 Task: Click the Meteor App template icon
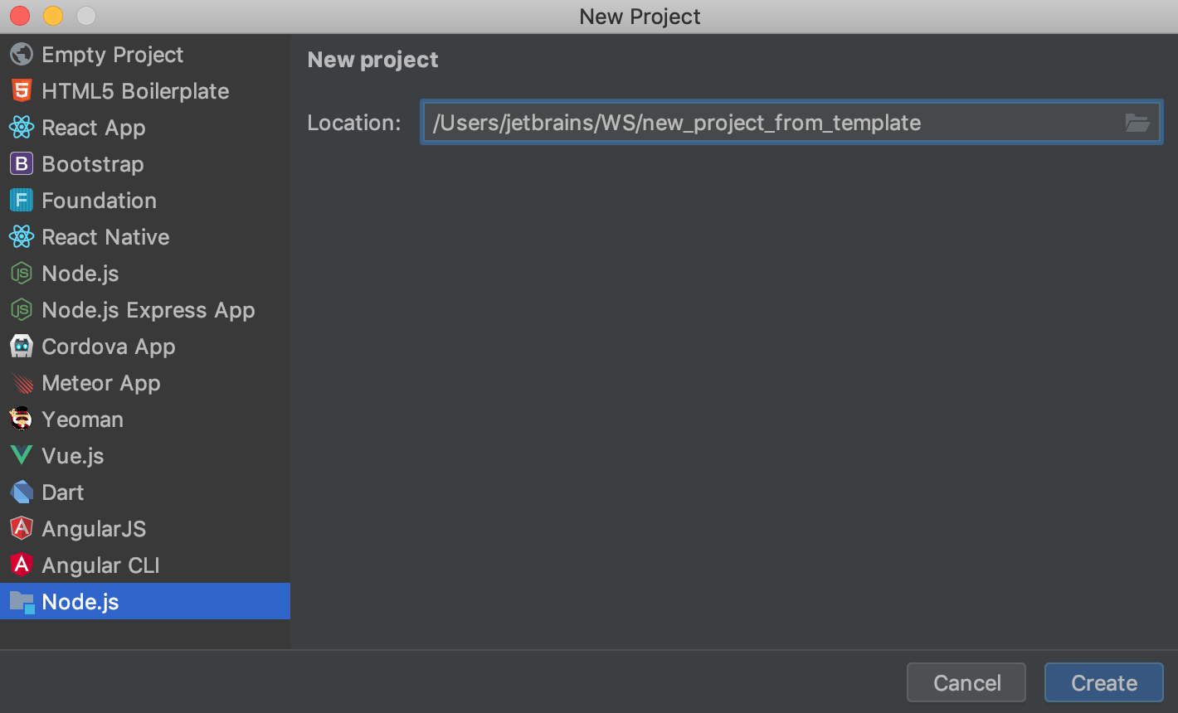22,383
